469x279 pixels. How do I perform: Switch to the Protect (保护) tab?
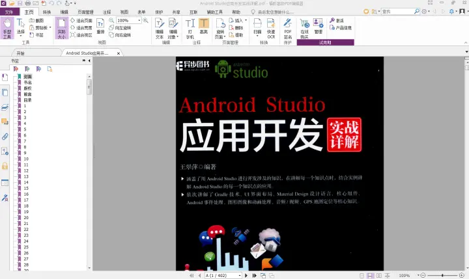159,12
